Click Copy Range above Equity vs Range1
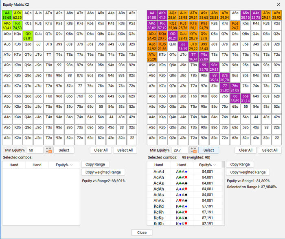Viewport: 285px width, 239px height. [240, 164]
